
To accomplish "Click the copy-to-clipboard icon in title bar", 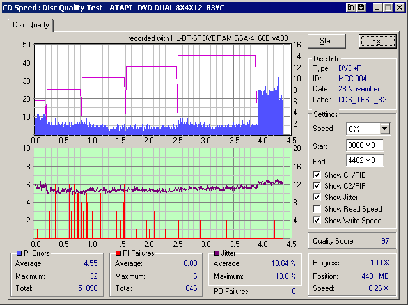I will pos(350,8).
